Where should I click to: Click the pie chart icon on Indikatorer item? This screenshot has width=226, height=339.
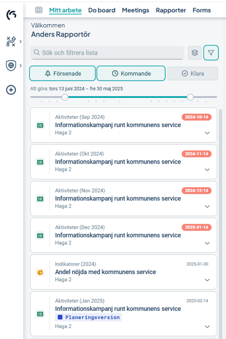[x=40, y=272]
